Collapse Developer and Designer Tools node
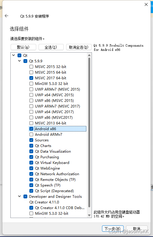Viewport: 153px width, 237px height. pyautogui.click(x=20, y=196)
